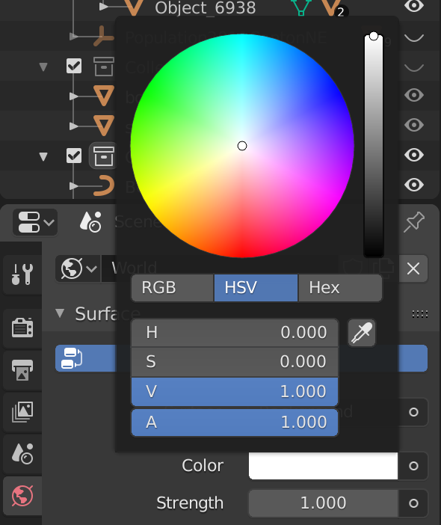Click the color wheel center point
Screen dimensions: 441x525
pos(242,146)
